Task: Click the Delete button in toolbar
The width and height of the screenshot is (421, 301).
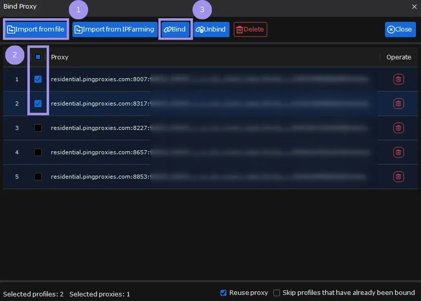Action: [250, 29]
